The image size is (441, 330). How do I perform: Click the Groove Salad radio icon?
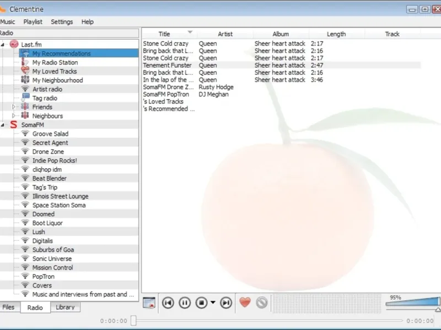pos(25,134)
